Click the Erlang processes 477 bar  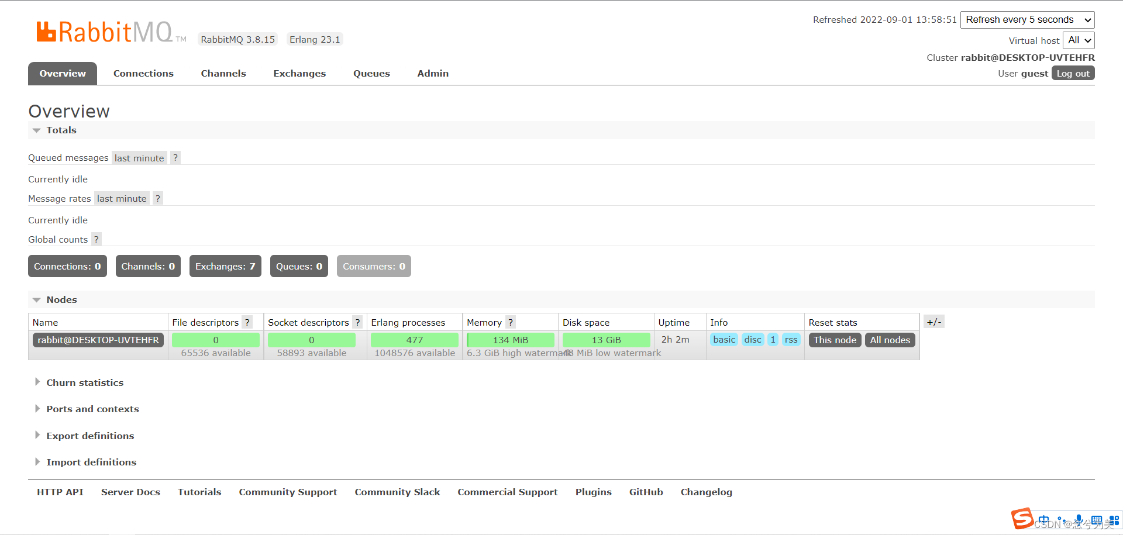coord(415,340)
